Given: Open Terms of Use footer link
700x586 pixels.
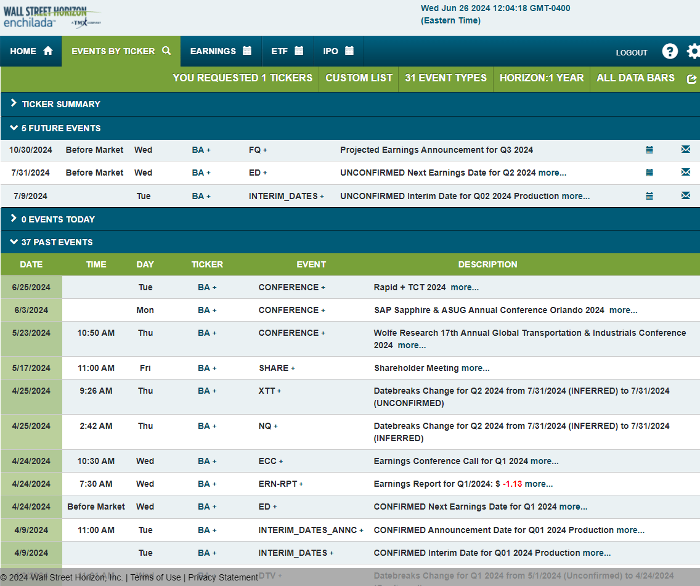Looking at the screenshot, I should (155, 577).
